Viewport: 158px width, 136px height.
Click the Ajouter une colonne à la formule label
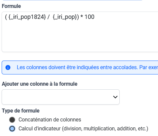40,84
